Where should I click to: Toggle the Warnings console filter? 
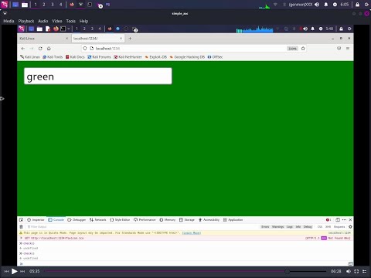(277, 227)
